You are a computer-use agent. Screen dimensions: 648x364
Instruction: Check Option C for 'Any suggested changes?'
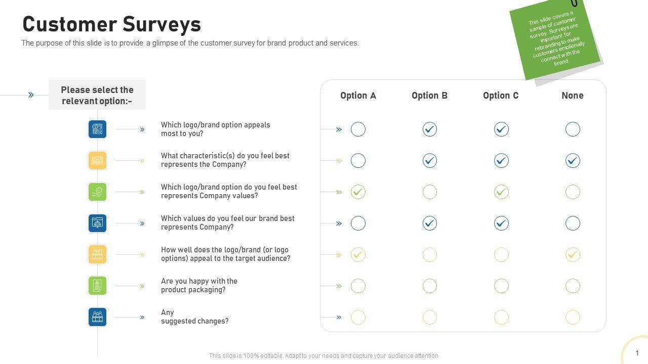point(501,317)
